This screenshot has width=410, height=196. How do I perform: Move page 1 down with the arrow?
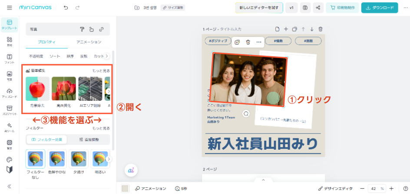[312, 29]
